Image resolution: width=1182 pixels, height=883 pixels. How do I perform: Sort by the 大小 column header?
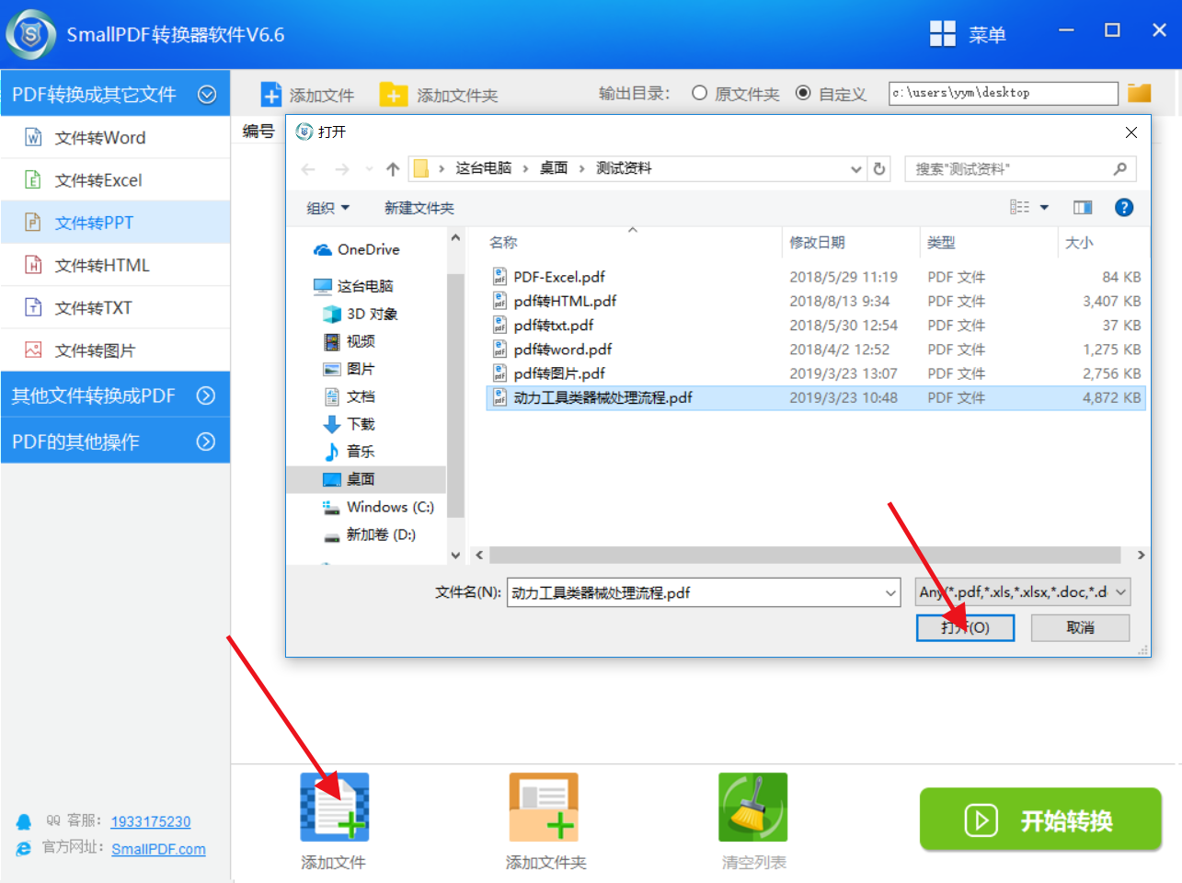pyautogui.click(x=1079, y=242)
